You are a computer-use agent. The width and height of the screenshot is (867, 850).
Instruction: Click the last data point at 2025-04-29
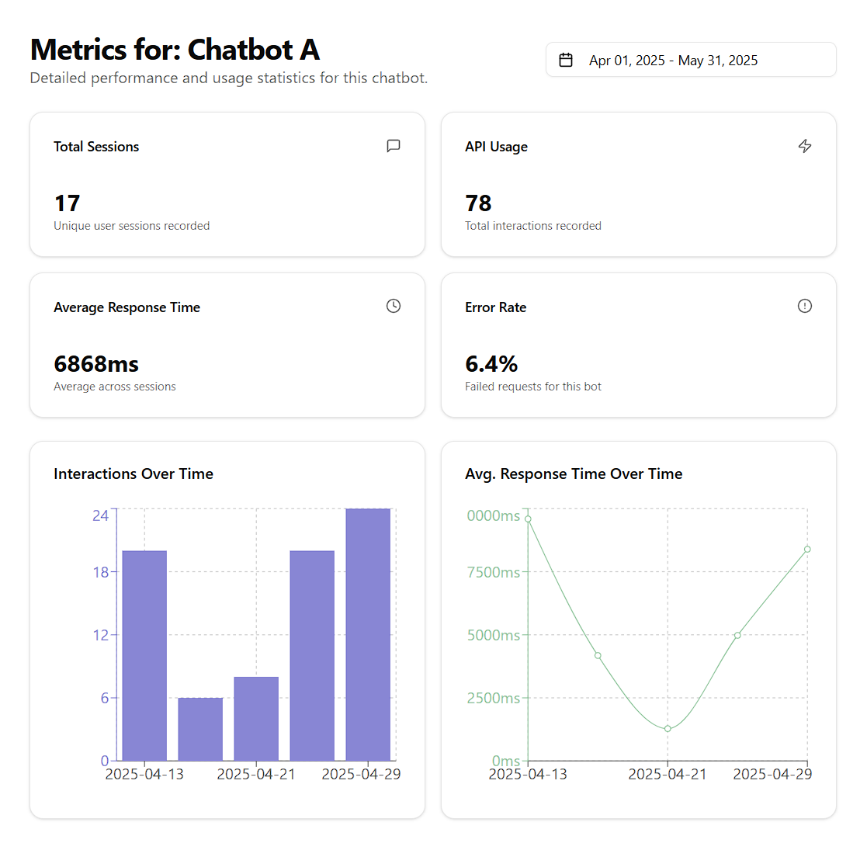(x=807, y=550)
